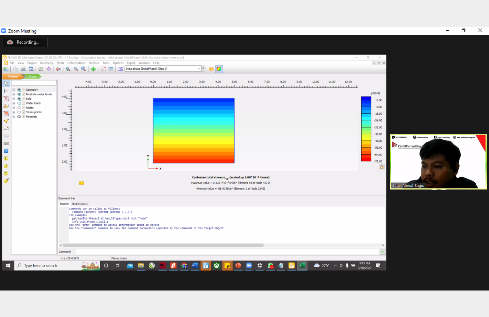The image size is (489, 317).
Task: Switch to the Model history tab
Action: pos(80,204)
